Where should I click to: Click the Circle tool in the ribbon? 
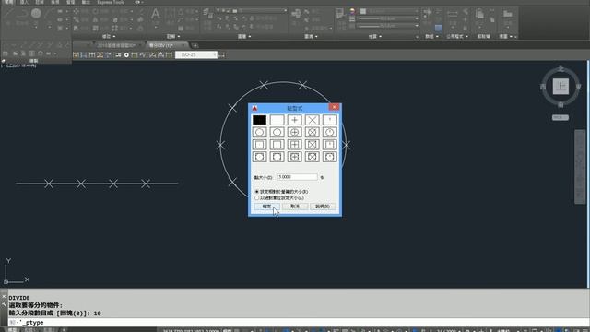click(x=36, y=14)
